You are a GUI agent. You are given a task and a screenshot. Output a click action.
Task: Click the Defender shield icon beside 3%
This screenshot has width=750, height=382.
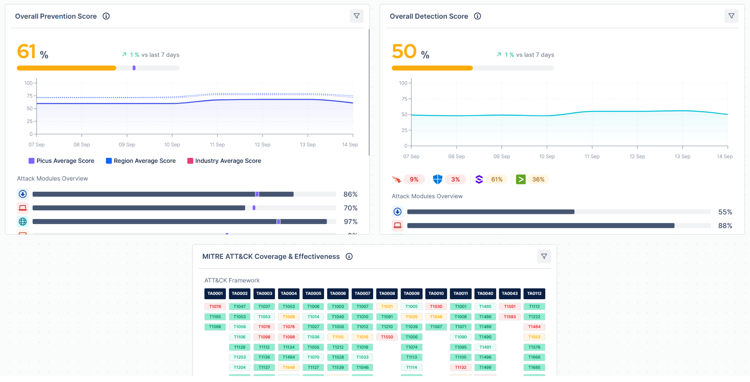point(438,179)
